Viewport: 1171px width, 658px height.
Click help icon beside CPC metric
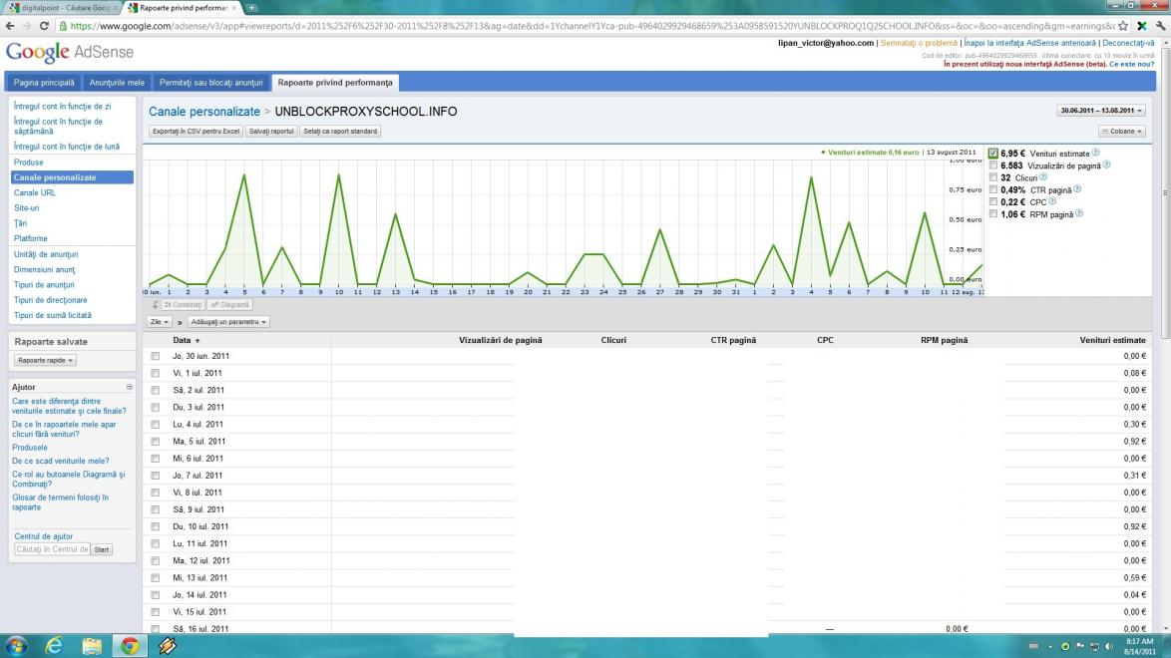(1052, 201)
